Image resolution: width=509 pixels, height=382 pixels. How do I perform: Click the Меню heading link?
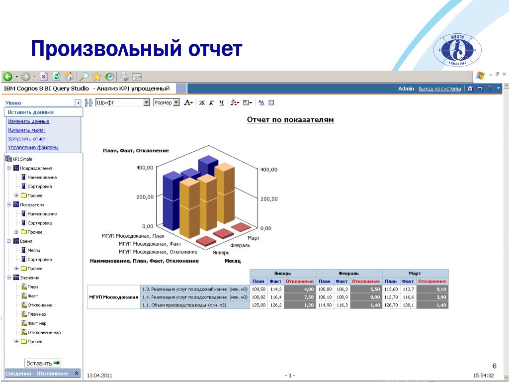pos(13,103)
